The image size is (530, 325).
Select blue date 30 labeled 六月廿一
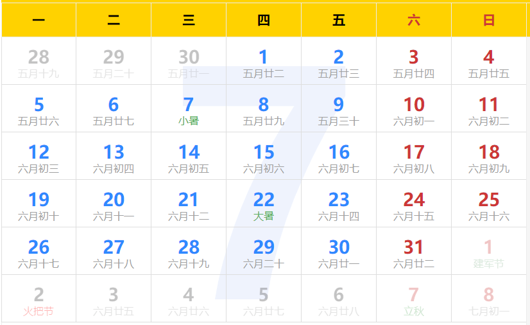click(339, 251)
